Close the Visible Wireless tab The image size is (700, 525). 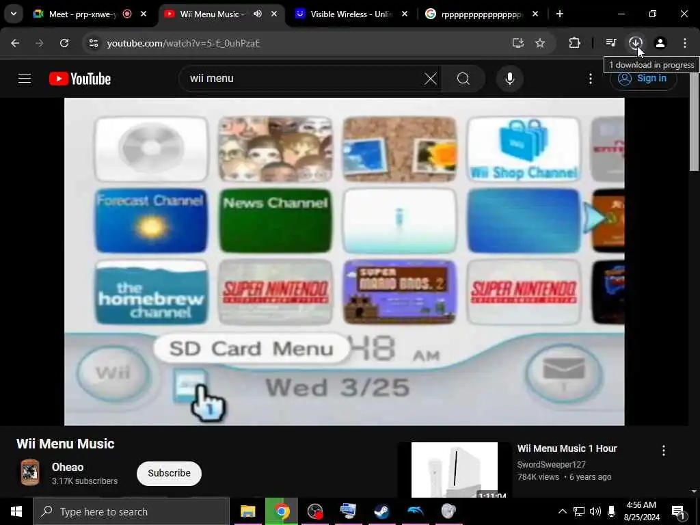tap(405, 14)
